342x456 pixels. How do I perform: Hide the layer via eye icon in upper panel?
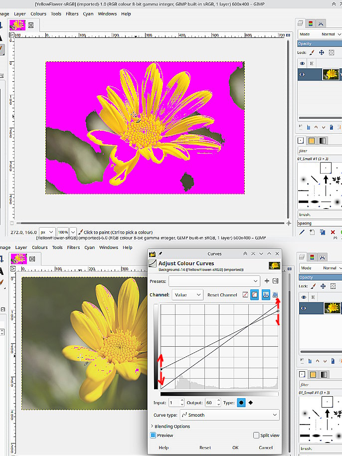(x=302, y=74)
